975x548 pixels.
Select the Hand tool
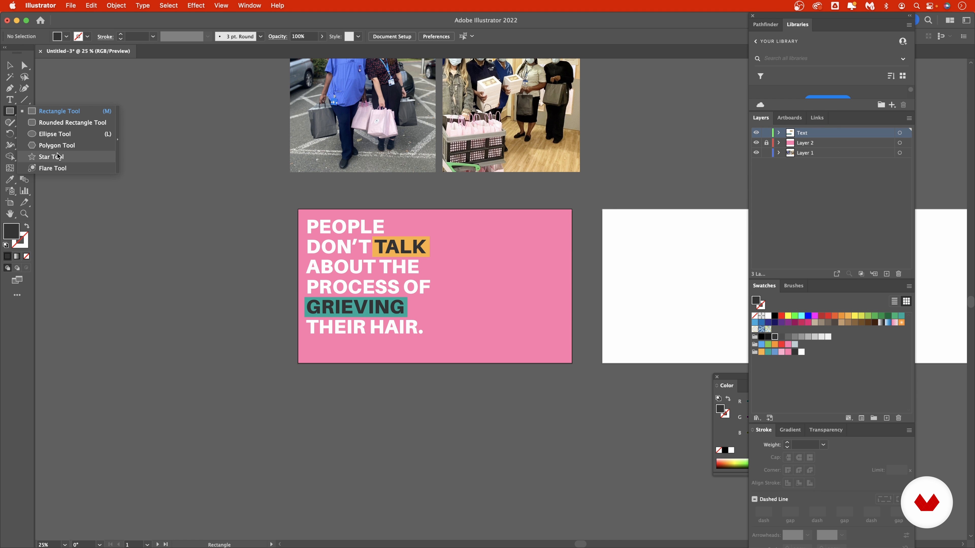10,214
